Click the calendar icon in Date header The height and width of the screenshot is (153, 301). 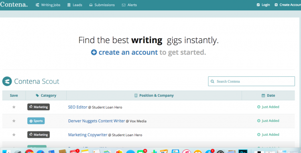pos(263,95)
